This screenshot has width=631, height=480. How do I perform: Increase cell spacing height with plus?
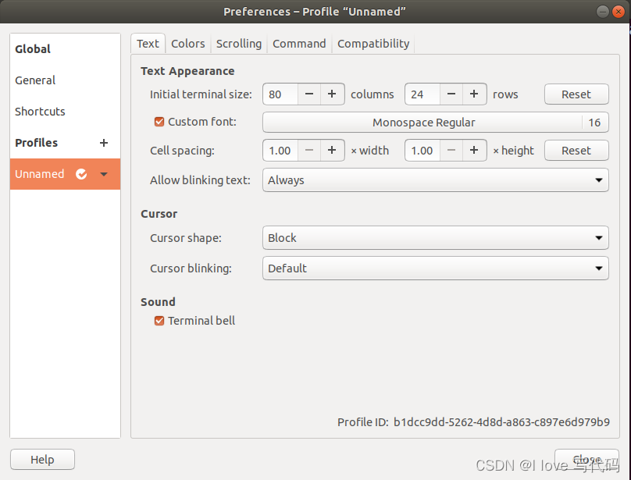pos(475,151)
